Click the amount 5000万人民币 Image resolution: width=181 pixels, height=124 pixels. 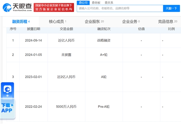point(66,107)
